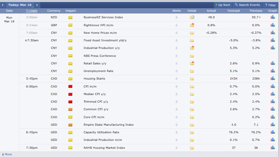Open detail folder for NAHB Housing Market Index
279x157 pixels.
pos(192,148)
